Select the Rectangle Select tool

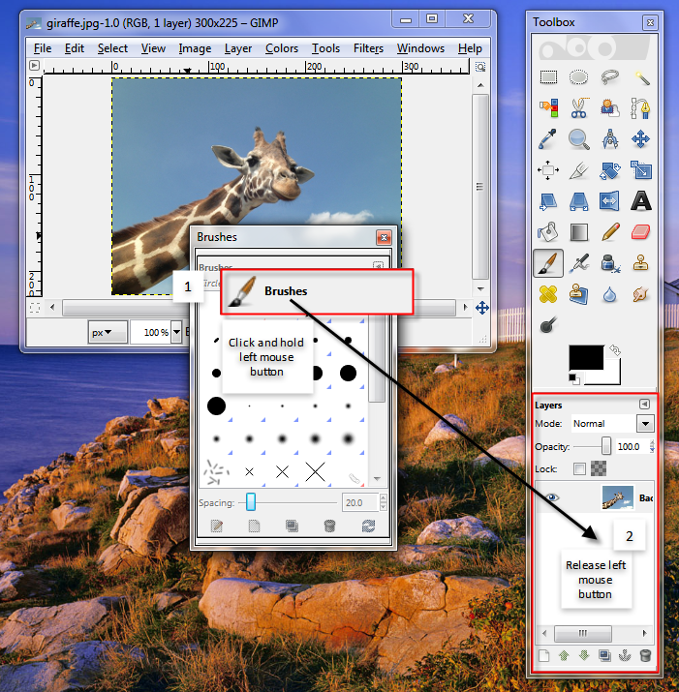[549, 77]
